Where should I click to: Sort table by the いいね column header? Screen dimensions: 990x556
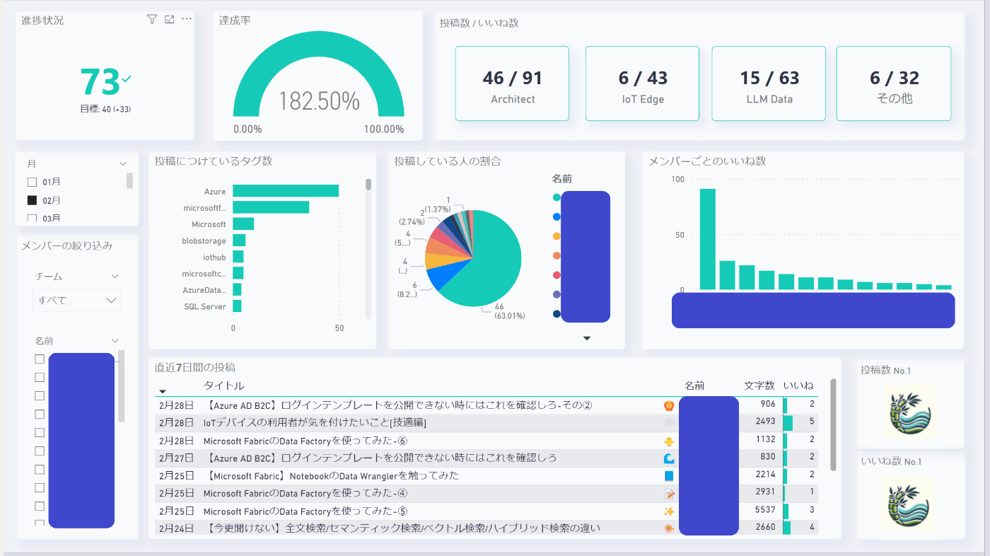(798, 386)
